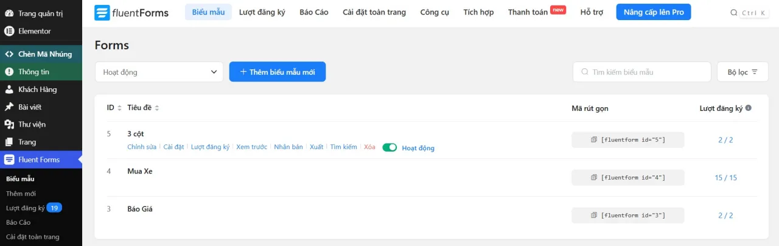Focus the Tìm kiếm biểu mẫu search field
779x246 pixels.
[x=641, y=72]
